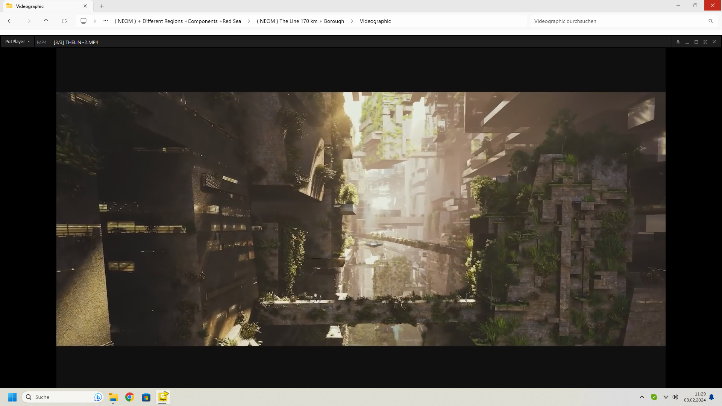
Task: Open File Explorer from the taskbar
Action: click(x=113, y=397)
